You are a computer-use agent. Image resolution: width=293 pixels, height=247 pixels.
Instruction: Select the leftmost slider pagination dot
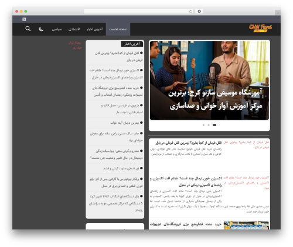coord(203,125)
